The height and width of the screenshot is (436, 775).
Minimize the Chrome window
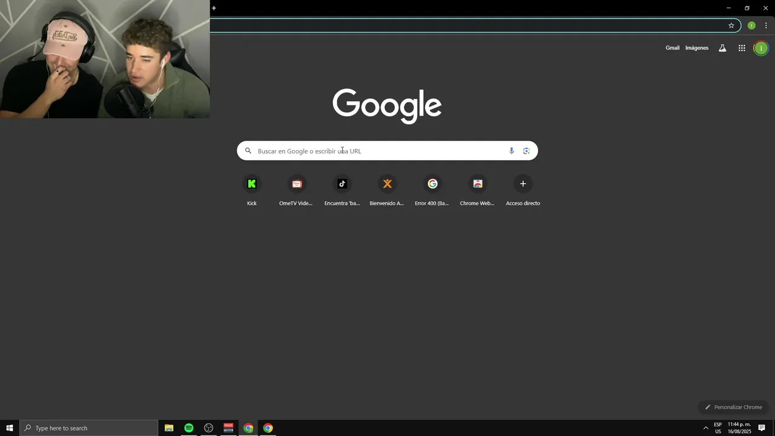click(728, 8)
